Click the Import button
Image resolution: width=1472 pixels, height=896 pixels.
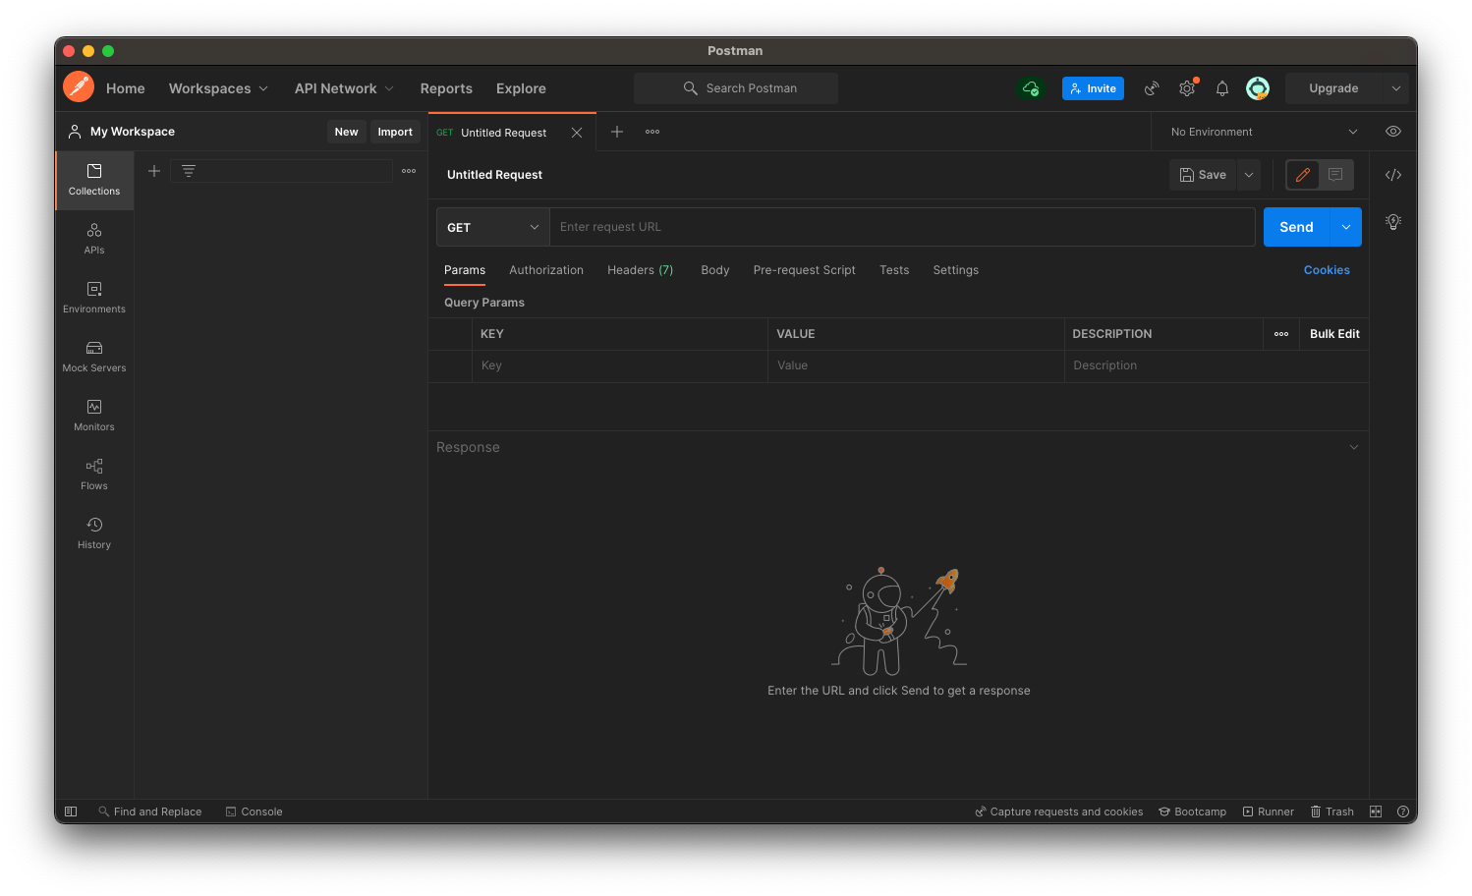pos(395,132)
